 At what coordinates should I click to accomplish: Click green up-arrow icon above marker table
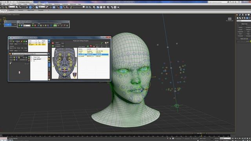[88, 46]
